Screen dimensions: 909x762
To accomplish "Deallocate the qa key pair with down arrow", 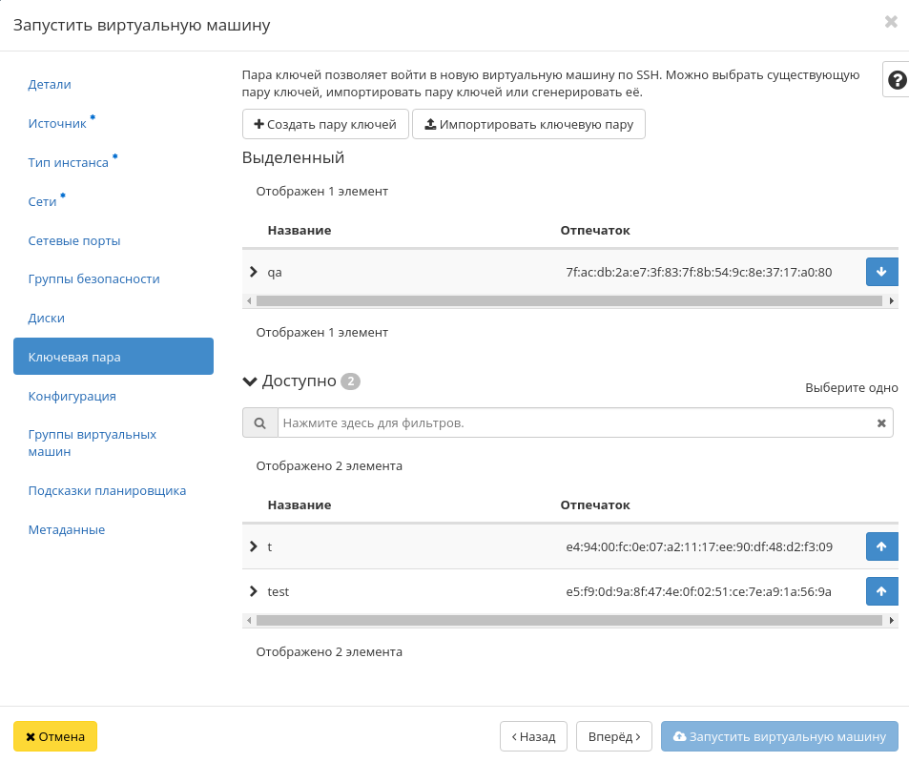I will (881, 272).
